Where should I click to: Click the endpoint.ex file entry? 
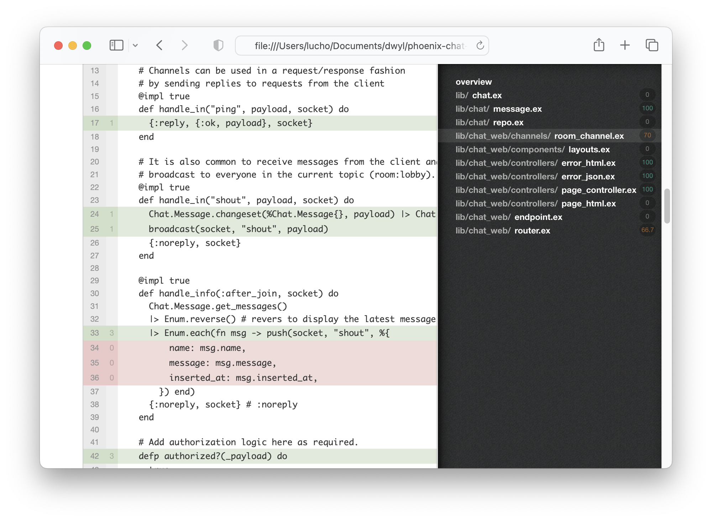[x=538, y=217]
